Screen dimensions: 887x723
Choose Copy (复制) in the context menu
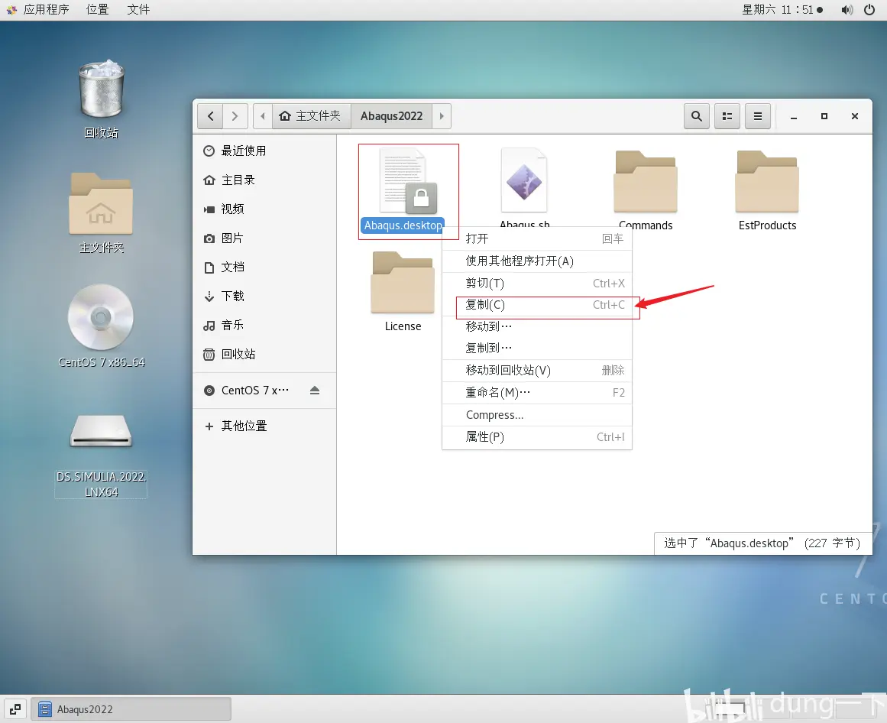[537, 305]
